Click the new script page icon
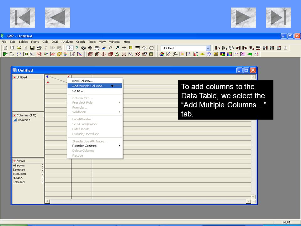 coord(12,48)
